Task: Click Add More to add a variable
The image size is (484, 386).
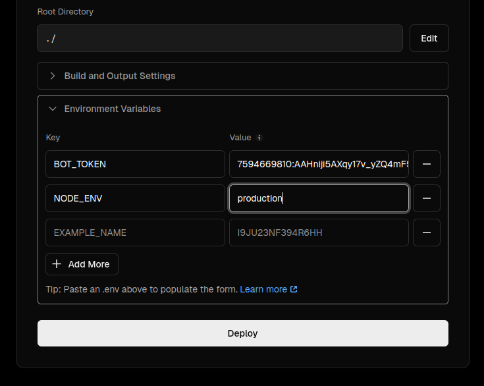Action: [82, 264]
